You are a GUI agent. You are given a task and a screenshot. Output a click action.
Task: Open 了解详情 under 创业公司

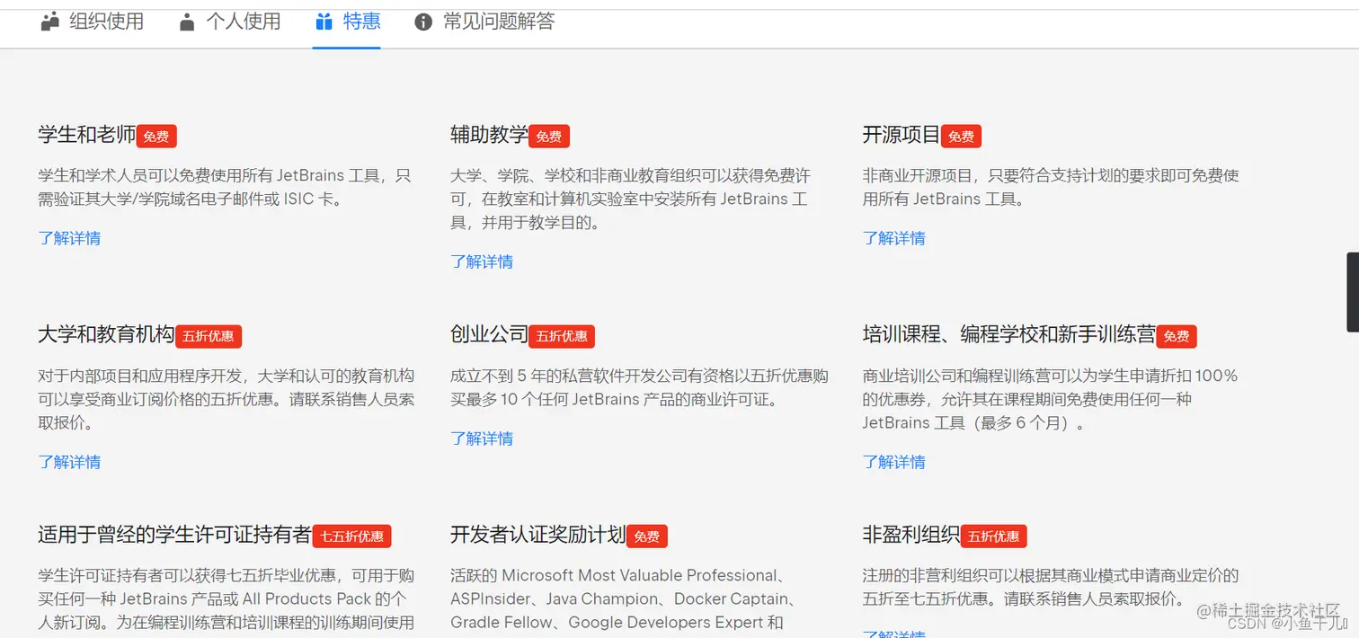[482, 438]
